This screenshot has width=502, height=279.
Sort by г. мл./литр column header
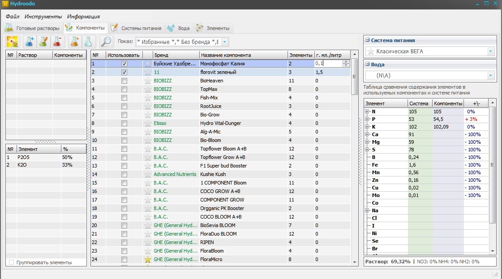click(x=332, y=55)
